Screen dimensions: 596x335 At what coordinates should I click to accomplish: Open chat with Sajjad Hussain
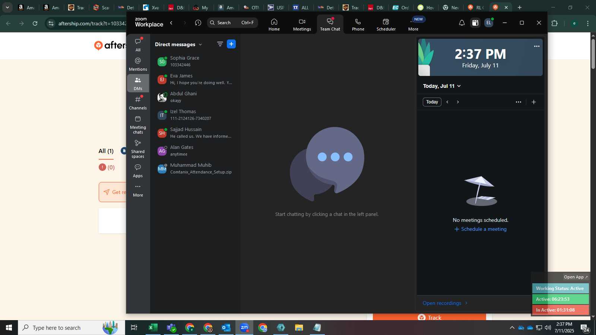pos(195,133)
